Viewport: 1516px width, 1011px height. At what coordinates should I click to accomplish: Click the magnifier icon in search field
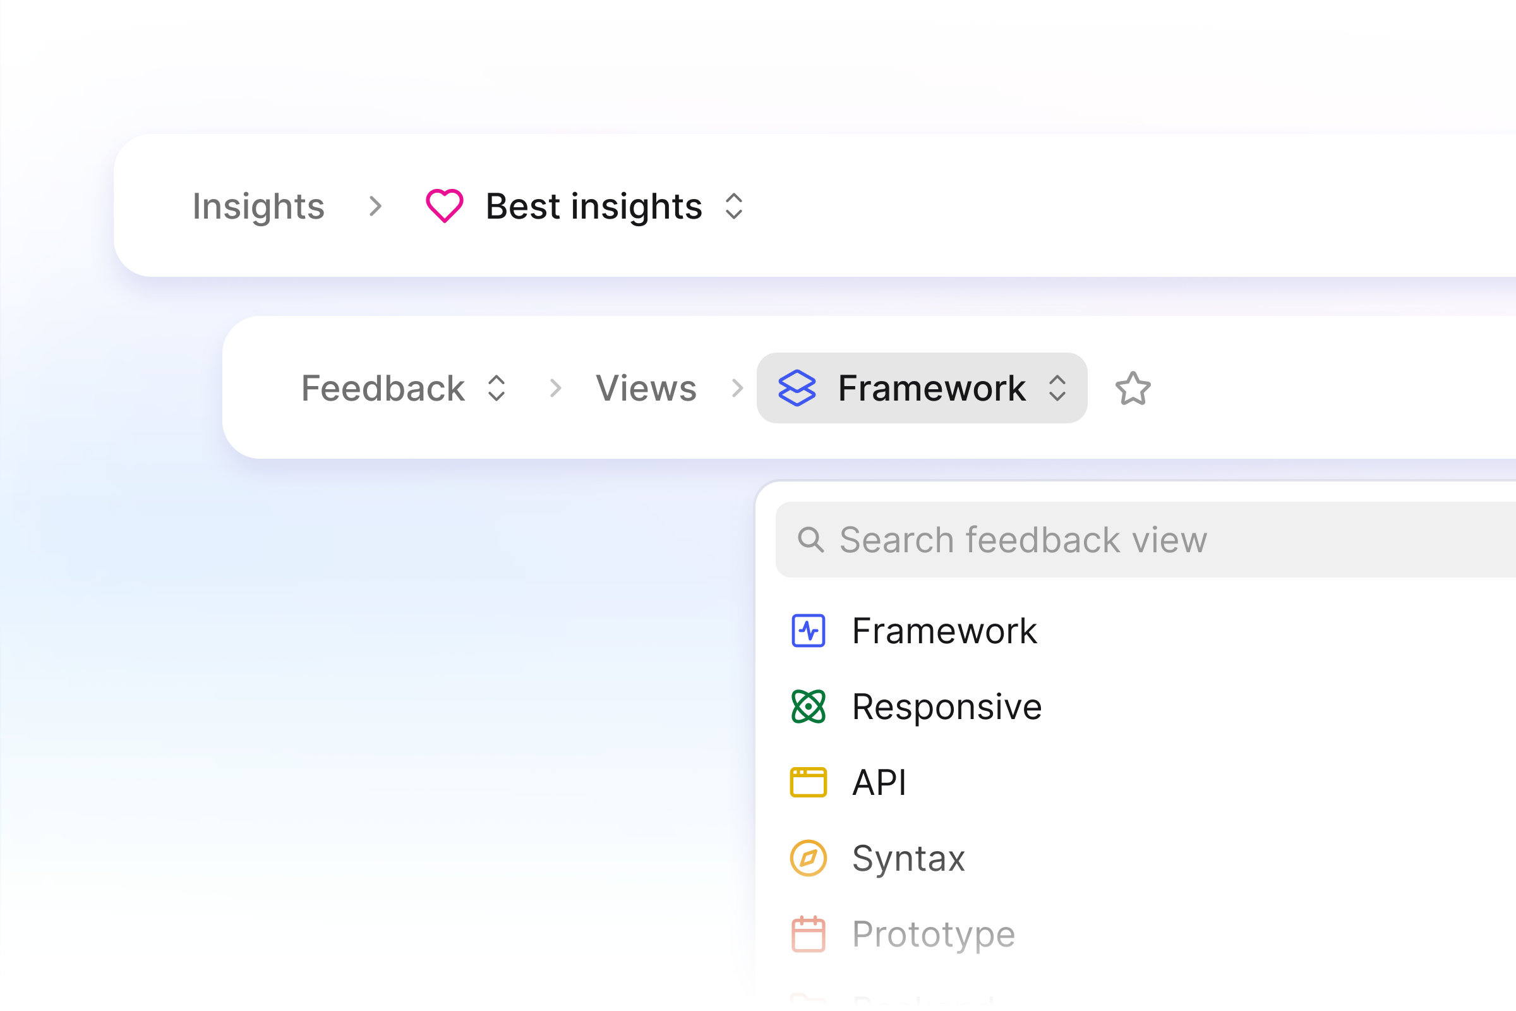click(811, 540)
